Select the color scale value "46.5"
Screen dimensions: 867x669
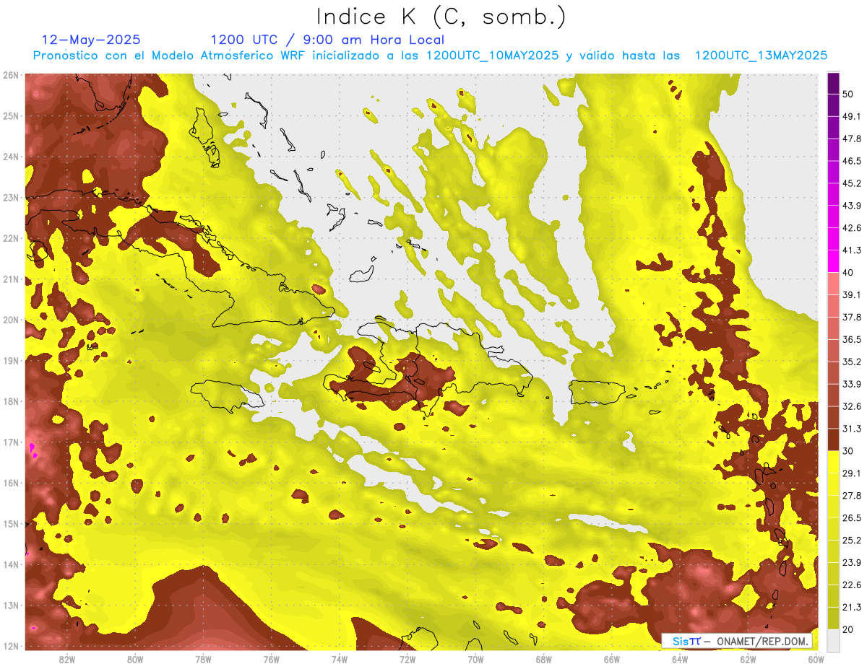[x=851, y=161]
